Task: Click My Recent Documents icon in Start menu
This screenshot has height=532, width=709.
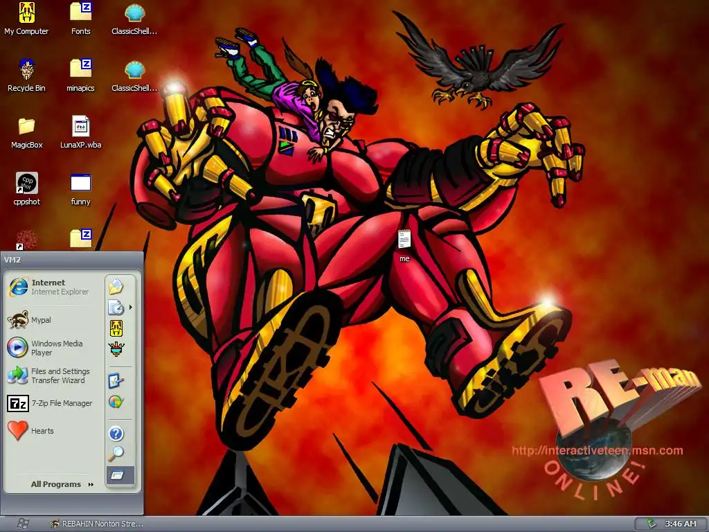Action: click(116, 307)
